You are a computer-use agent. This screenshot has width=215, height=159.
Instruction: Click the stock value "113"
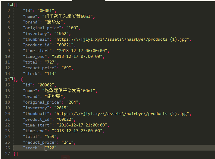point(51,73)
